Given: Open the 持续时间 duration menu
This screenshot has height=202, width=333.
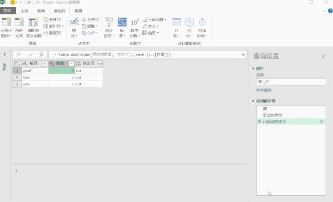Looking at the screenshot, I should coord(202,28).
